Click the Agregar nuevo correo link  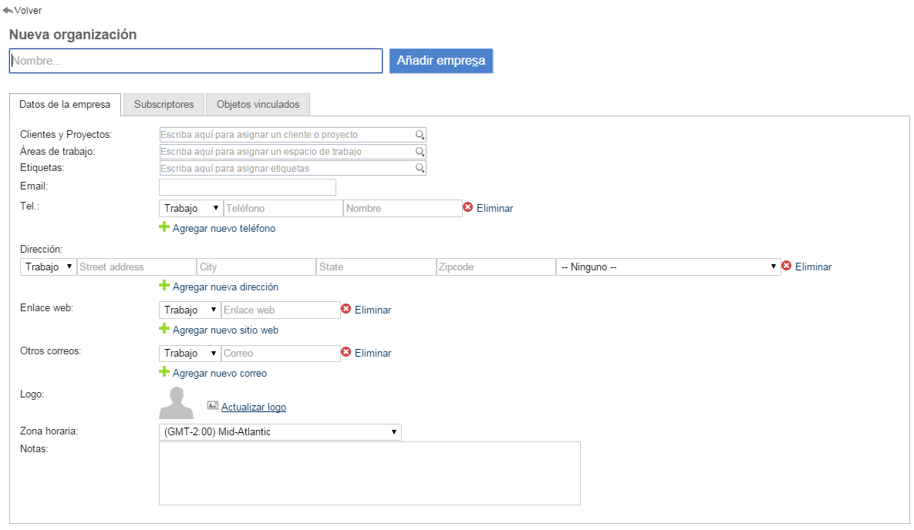(x=220, y=373)
